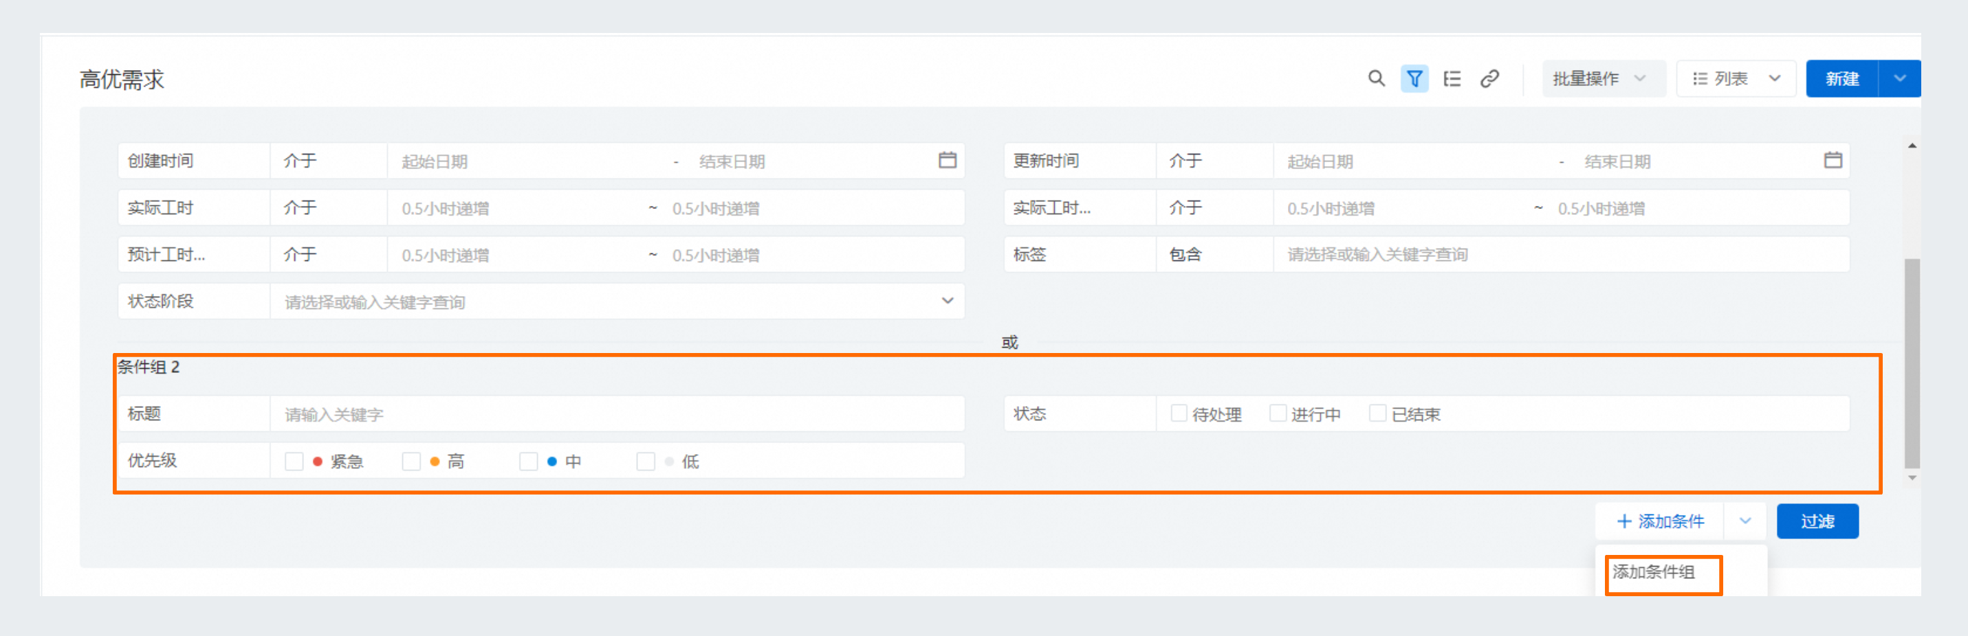Expand arrow next to 添加条件
1968x636 pixels.
tap(1745, 521)
